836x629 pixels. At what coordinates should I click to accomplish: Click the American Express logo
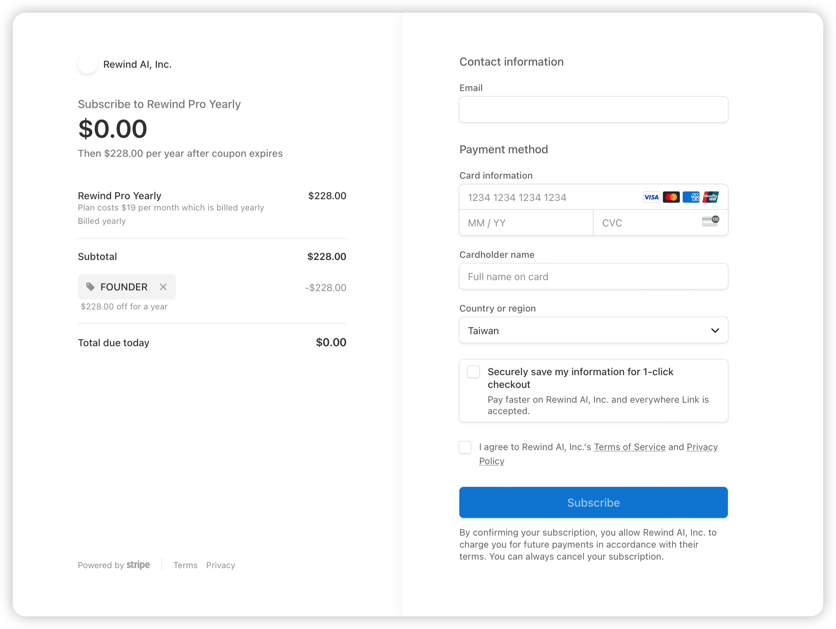[691, 197]
